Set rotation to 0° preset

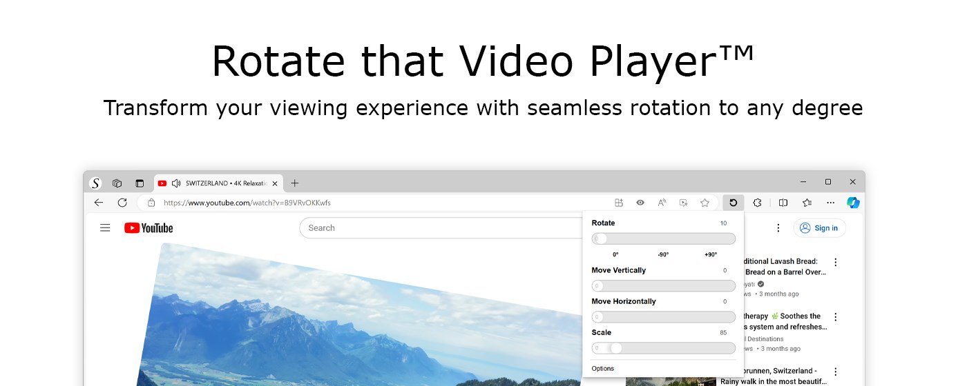[x=615, y=254]
